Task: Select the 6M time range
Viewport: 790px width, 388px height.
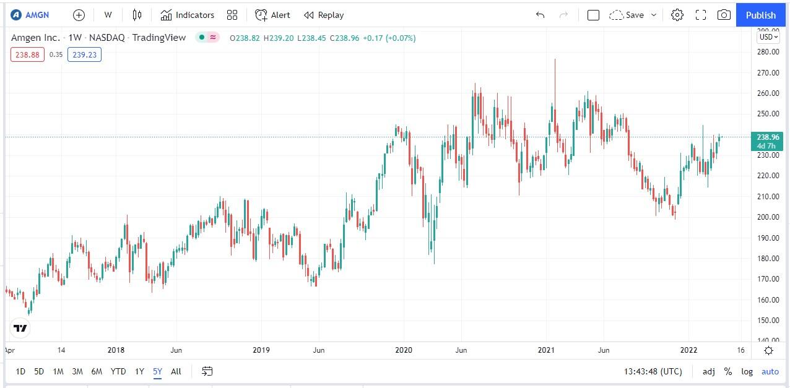Action: (97, 371)
